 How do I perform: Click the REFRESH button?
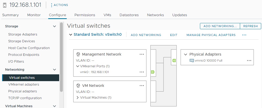(x=250, y=26)
